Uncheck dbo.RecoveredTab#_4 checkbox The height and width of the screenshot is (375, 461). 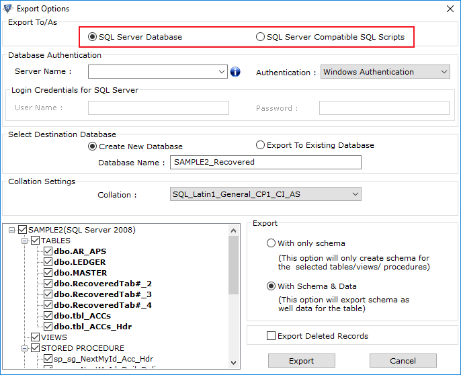coord(48,305)
